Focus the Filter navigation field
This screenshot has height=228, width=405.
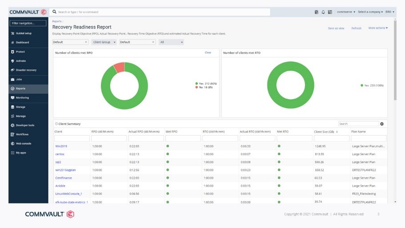[x=28, y=23]
